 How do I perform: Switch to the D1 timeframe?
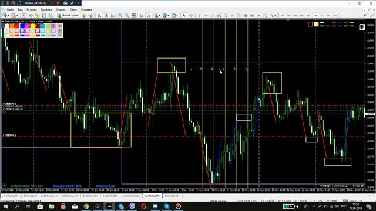tap(322, 15)
